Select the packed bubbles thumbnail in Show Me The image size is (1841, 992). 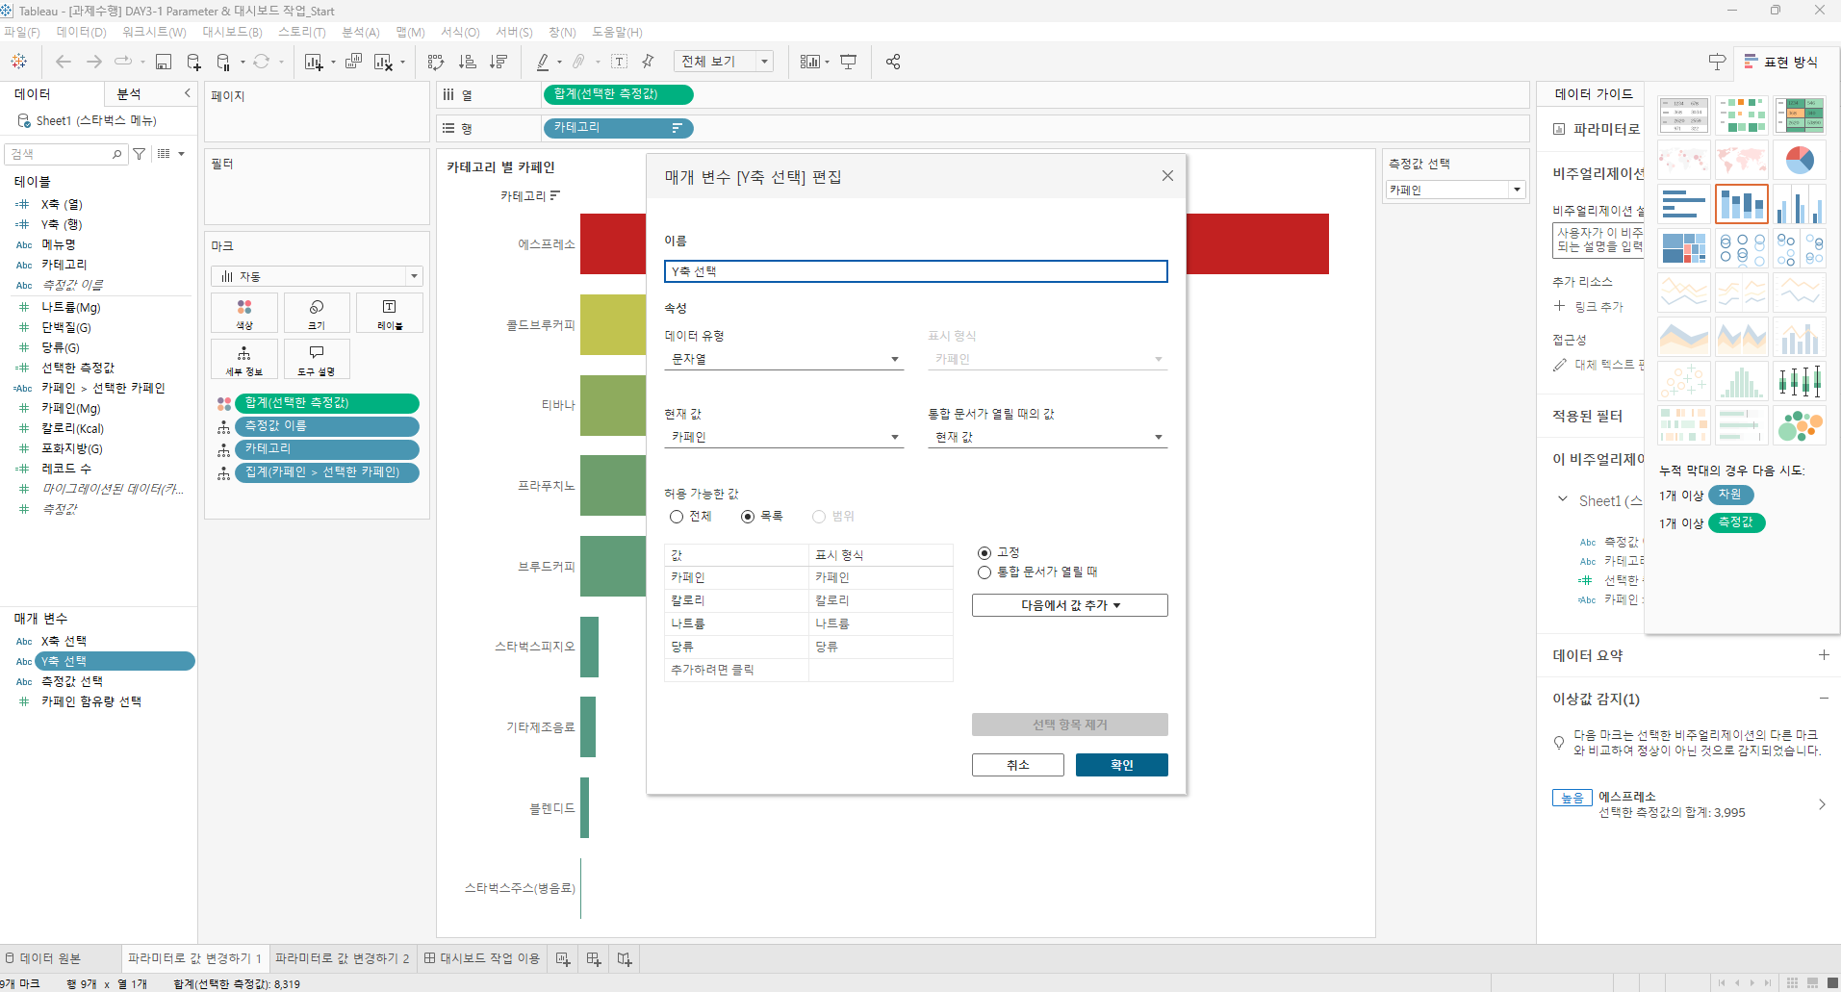click(1800, 425)
